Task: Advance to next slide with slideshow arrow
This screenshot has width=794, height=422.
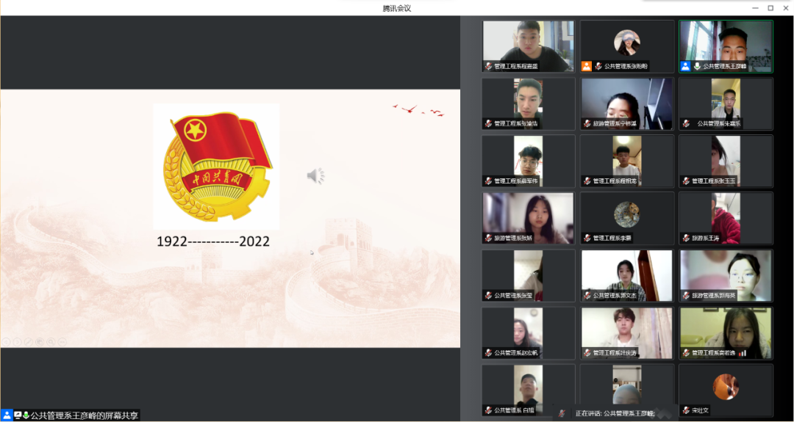Action: (x=17, y=342)
